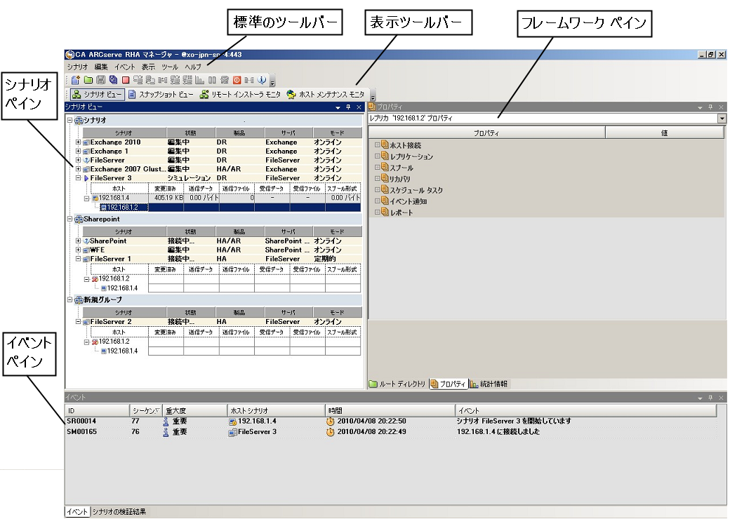Open the replica properties dropdown
Screen dimensions: 730x519
point(722,119)
